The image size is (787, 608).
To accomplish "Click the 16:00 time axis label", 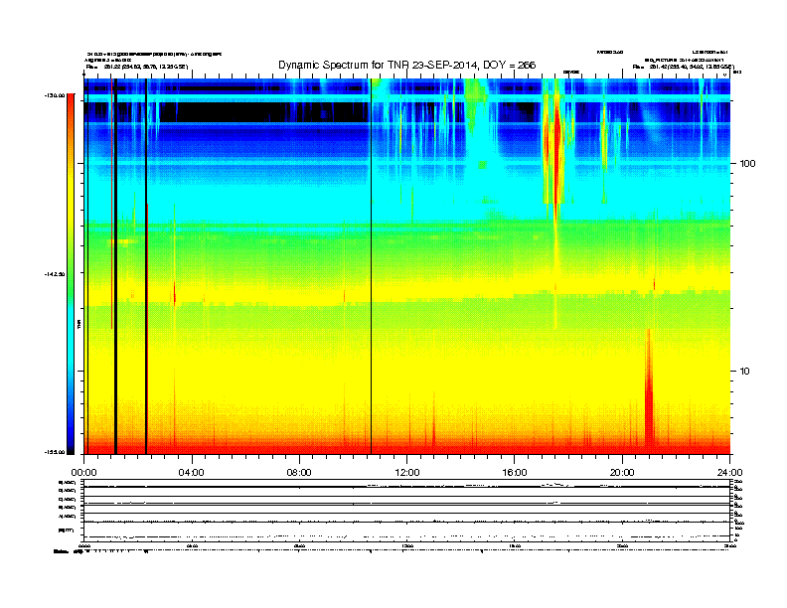I will pyautogui.click(x=515, y=473).
